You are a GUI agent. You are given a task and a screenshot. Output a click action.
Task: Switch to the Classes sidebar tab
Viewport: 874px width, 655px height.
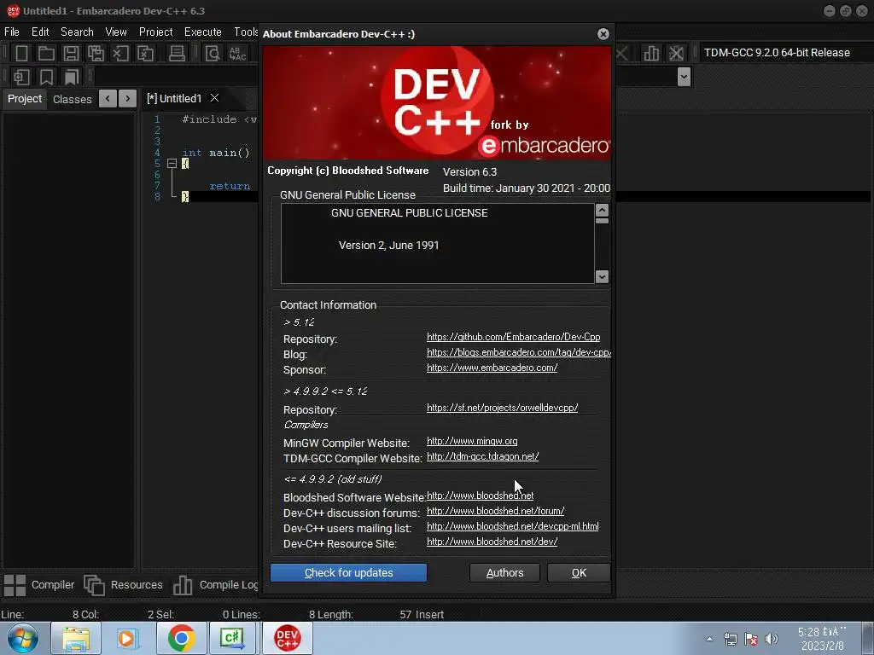pyautogui.click(x=72, y=99)
